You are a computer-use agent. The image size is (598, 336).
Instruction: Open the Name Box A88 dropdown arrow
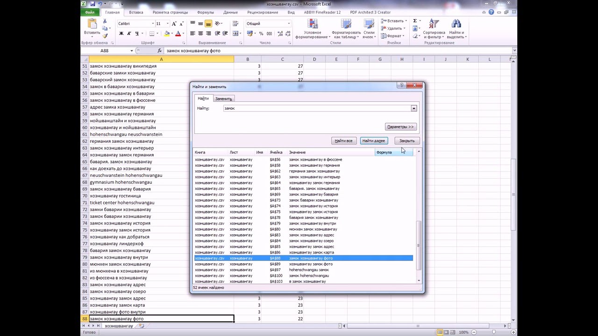(132, 50)
